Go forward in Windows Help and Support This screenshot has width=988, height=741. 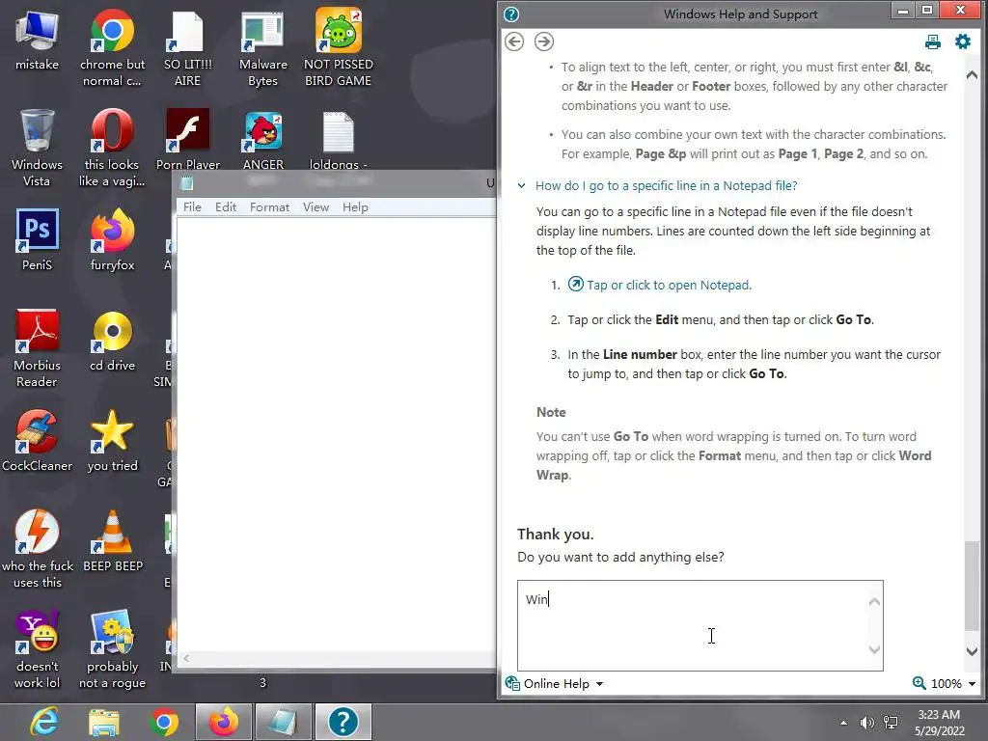point(544,41)
